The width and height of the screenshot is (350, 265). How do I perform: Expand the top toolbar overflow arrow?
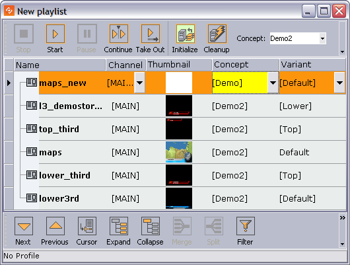coord(342,52)
